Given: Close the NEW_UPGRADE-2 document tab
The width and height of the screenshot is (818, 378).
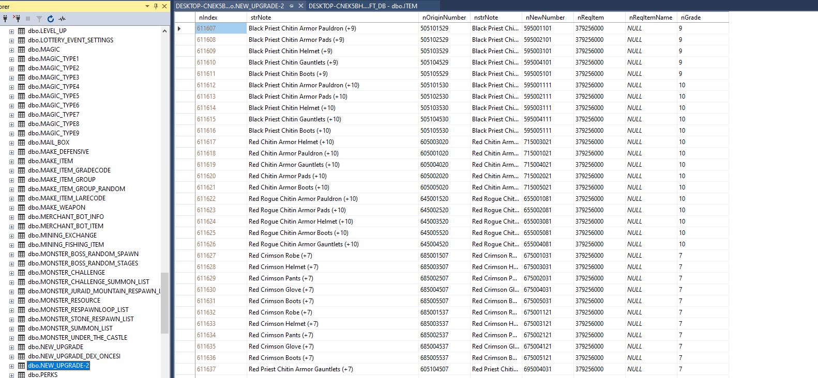Looking at the screenshot, I should pos(300,6).
